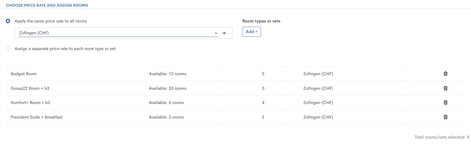Click the arrow icon beside the price rate dropdown
The height and width of the screenshot is (144, 471).
click(224, 33)
